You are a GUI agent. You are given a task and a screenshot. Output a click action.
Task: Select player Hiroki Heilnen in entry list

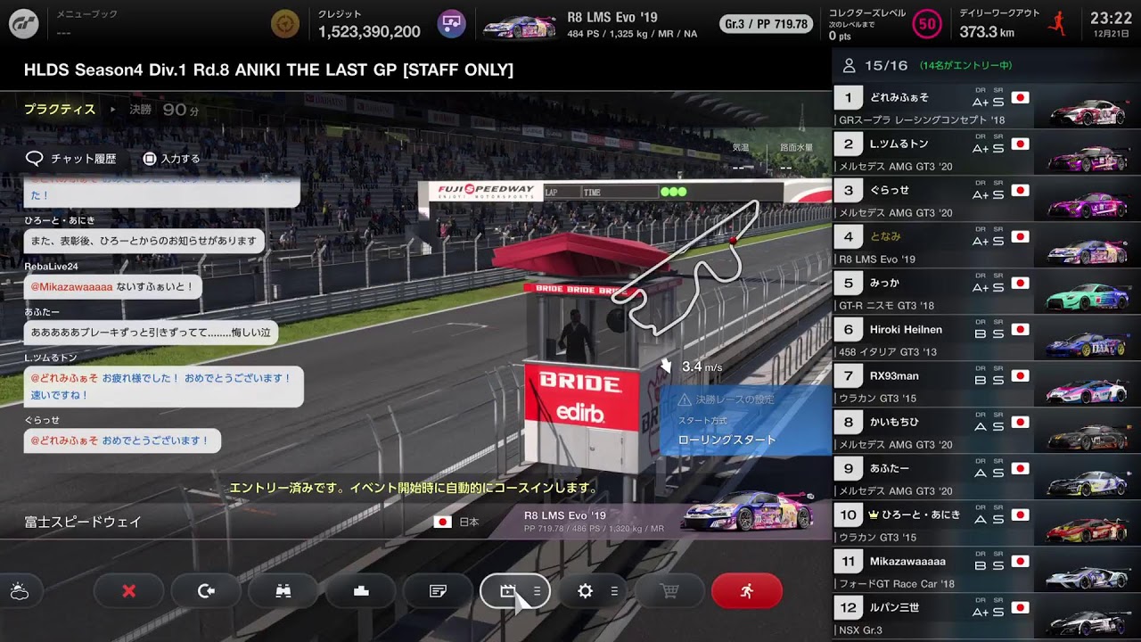pos(987,338)
